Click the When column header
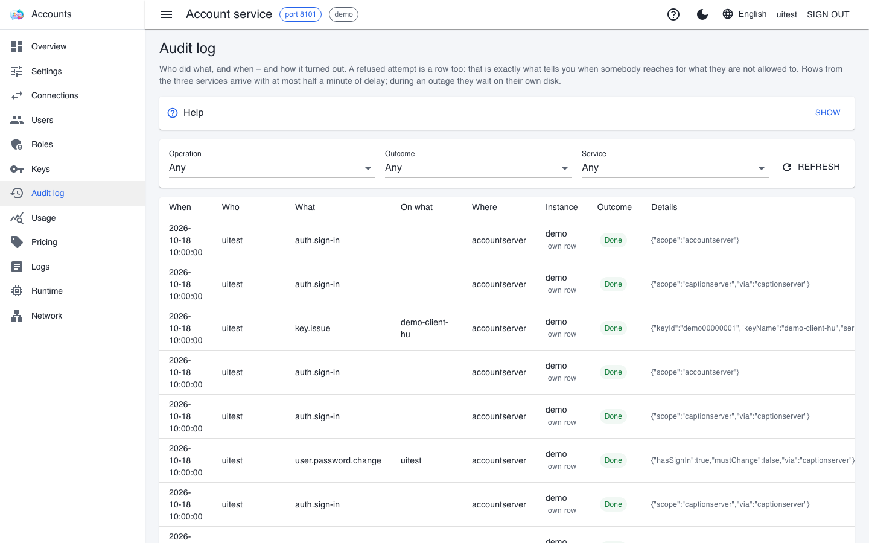This screenshot has height=543, width=869. coord(180,207)
